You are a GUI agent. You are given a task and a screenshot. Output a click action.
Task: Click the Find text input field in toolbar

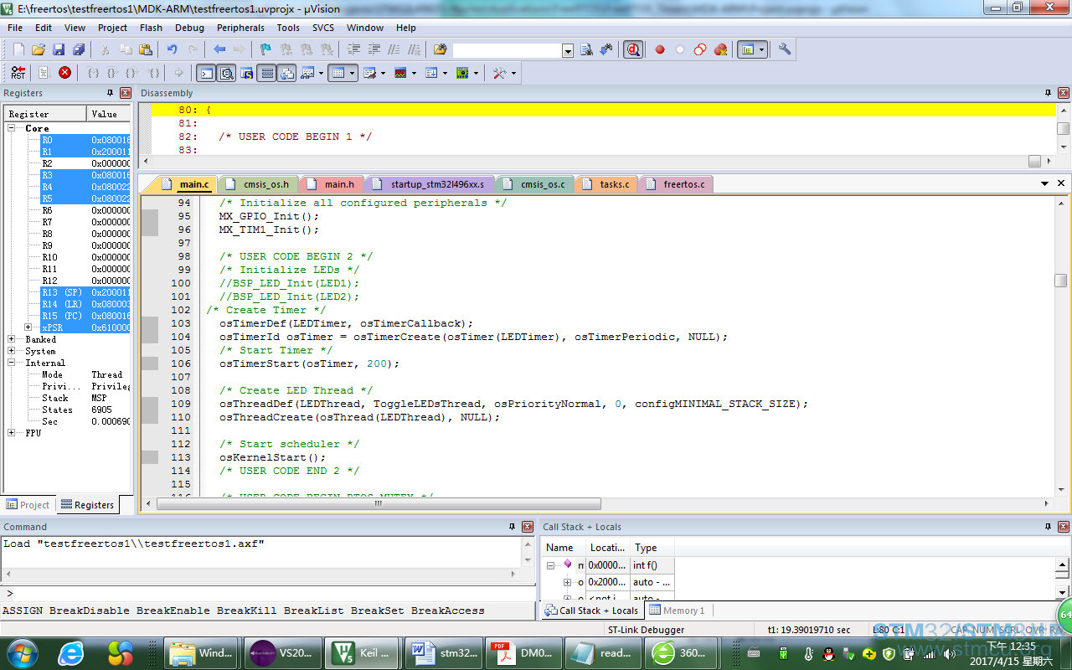[508, 50]
